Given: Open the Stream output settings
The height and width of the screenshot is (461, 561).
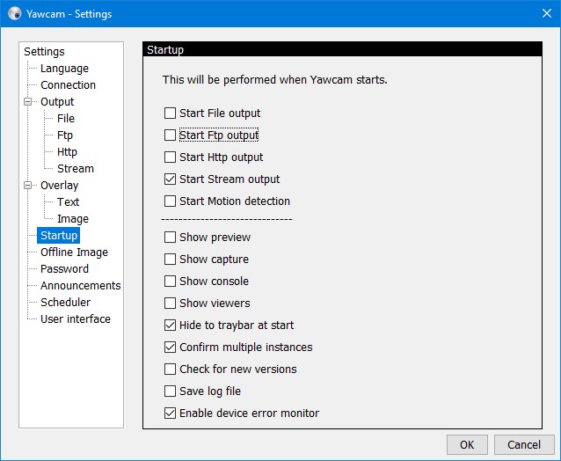Looking at the screenshot, I should click(76, 169).
